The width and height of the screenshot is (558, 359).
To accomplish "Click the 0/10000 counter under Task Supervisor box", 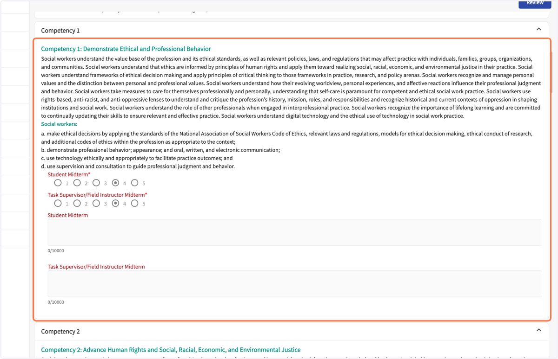I will click(x=56, y=302).
